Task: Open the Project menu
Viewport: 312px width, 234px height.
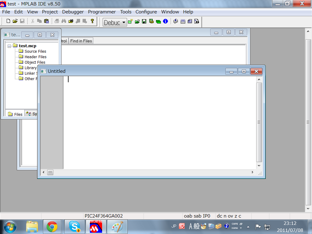Action: pos(50,12)
